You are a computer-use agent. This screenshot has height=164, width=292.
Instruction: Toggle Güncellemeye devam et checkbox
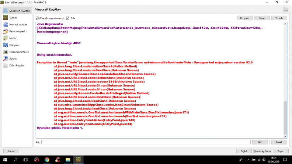point(37,18)
